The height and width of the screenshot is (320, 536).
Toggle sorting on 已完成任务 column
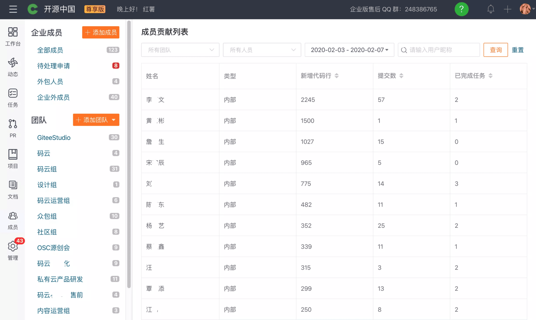(x=491, y=76)
